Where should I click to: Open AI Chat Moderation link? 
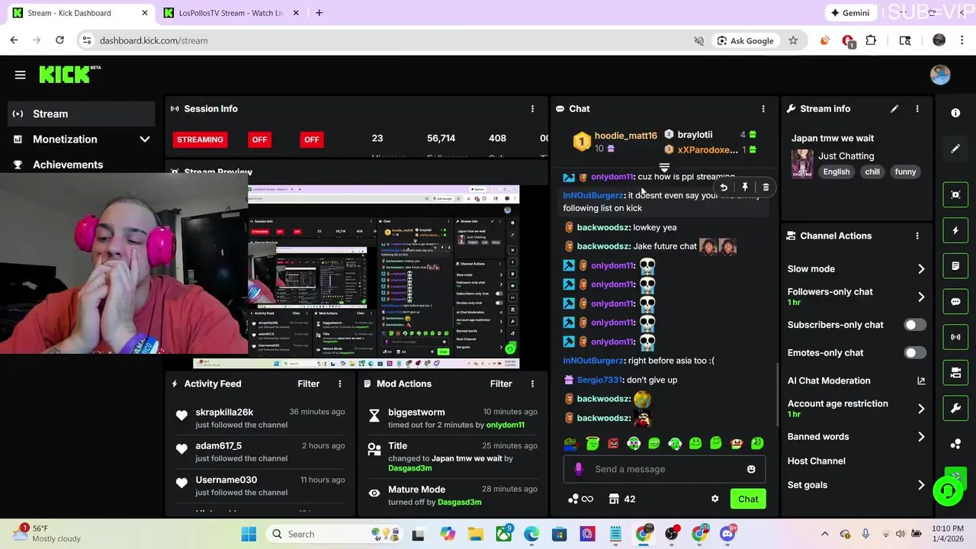pyautogui.click(x=856, y=380)
